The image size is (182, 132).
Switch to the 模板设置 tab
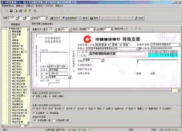36,24
